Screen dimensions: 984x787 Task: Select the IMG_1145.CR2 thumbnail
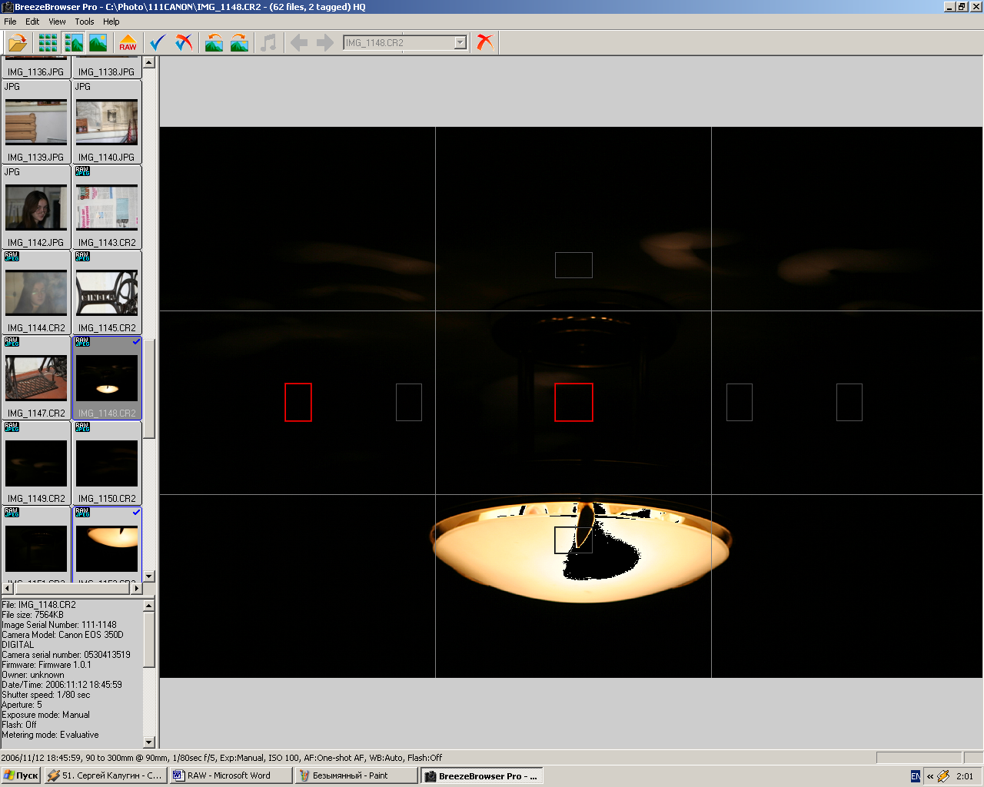coord(107,293)
